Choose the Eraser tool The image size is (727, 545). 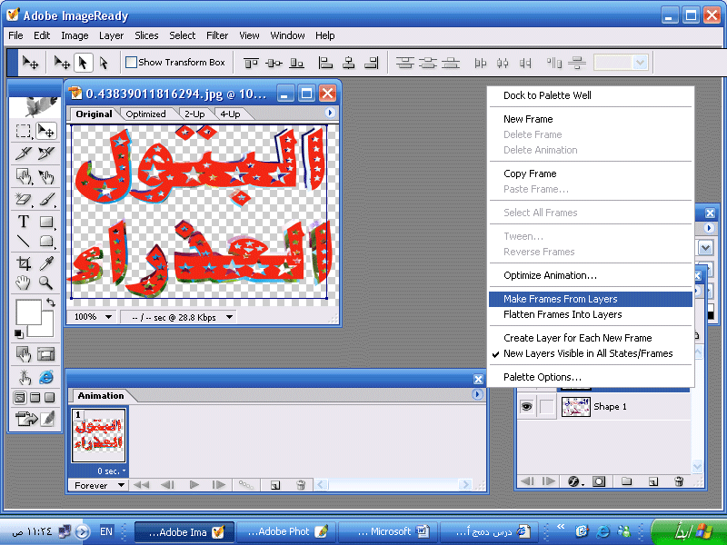[x=24, y=200]
